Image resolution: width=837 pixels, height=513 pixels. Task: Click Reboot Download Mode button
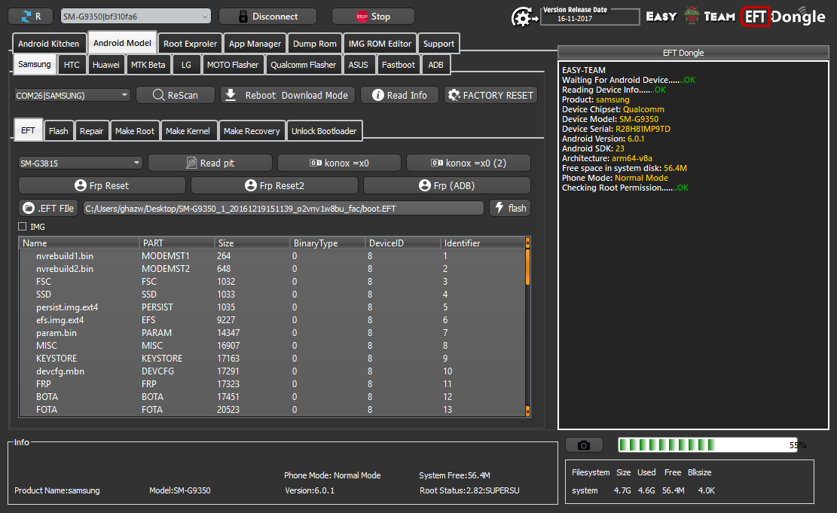288,95
